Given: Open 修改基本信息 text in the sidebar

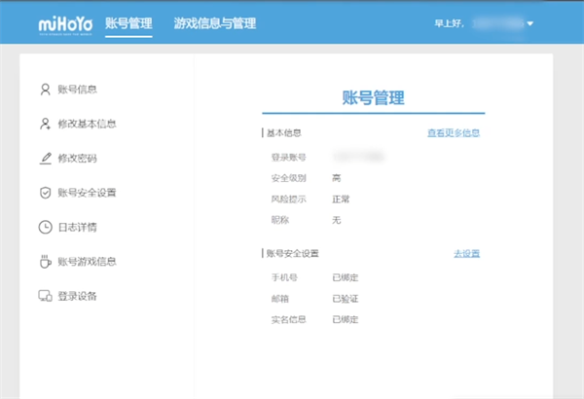Looking at the screenshot, I should (x=87, y=124).
